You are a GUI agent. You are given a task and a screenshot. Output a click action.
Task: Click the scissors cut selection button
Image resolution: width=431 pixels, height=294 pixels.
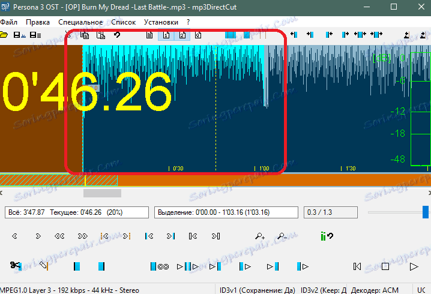(16, 266)
